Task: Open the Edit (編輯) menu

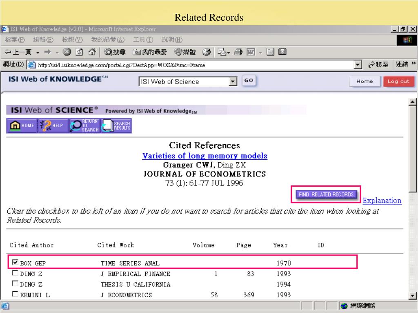Action: [43, 40]
